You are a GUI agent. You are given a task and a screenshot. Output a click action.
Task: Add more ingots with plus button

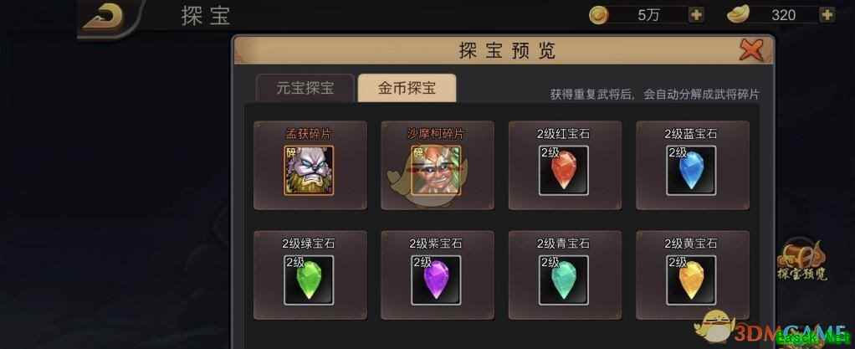coord(827,15)
